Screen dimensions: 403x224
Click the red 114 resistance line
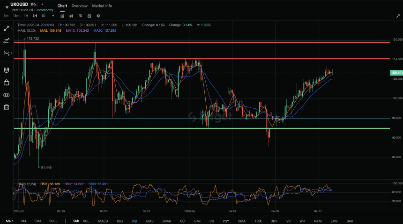(x=202, y=59)
